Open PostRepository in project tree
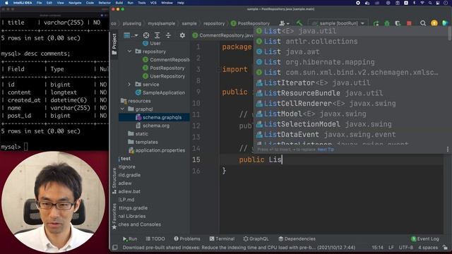 click(164, 68)
